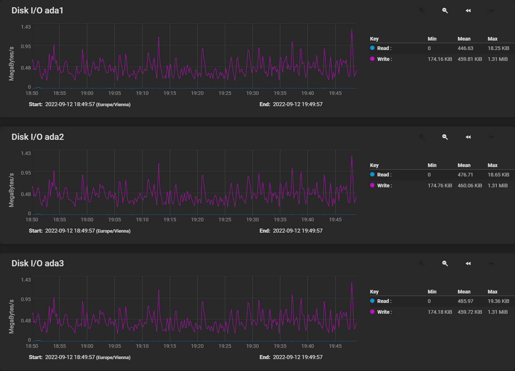Image resolution: width=515 pixels, height=371 pixels.
Task: Zoom out the Disk I/O ada2 chart
Action: [445, 137]
